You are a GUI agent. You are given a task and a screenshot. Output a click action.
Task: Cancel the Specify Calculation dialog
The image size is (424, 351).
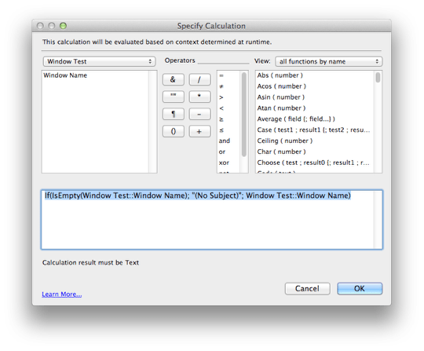point(307,288)
